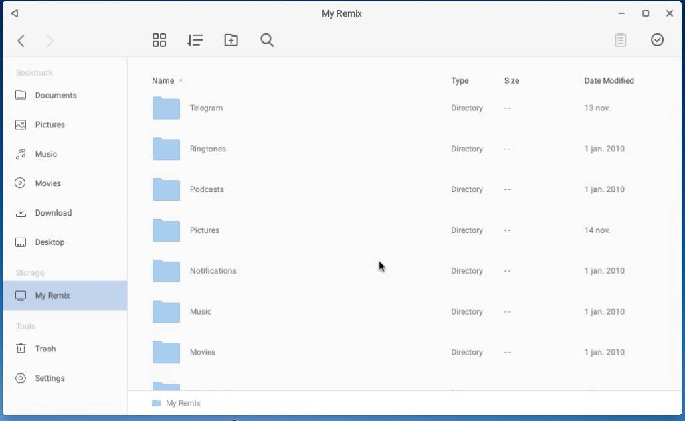Viewport: 685px width, 421px height.
Task: Create a new folder
Action: tap(231, 40)
